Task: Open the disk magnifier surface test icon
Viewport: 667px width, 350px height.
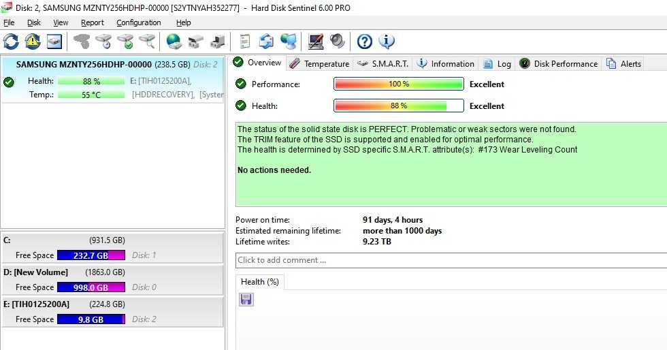Action: pos(147,42)
